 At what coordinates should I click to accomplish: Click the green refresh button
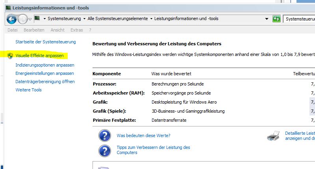pos(276,19)
